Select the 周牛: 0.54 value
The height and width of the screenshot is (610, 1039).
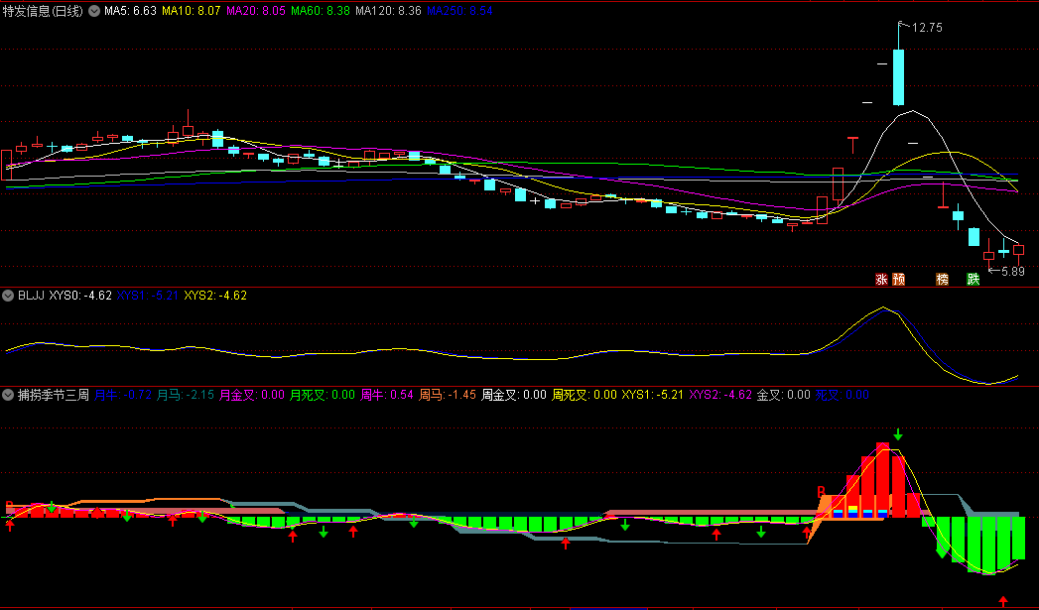point(387,395)
